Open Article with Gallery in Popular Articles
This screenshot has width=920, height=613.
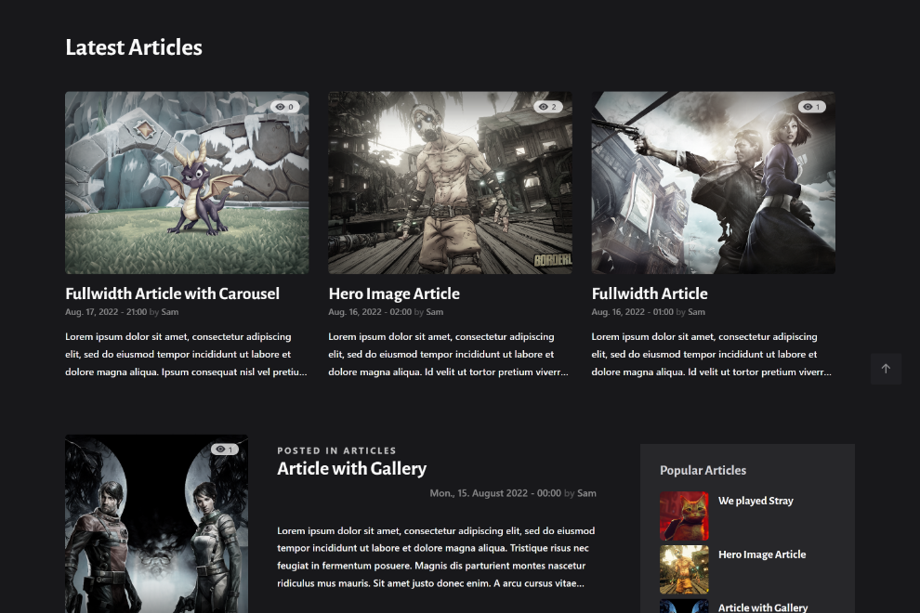point(763,607)
